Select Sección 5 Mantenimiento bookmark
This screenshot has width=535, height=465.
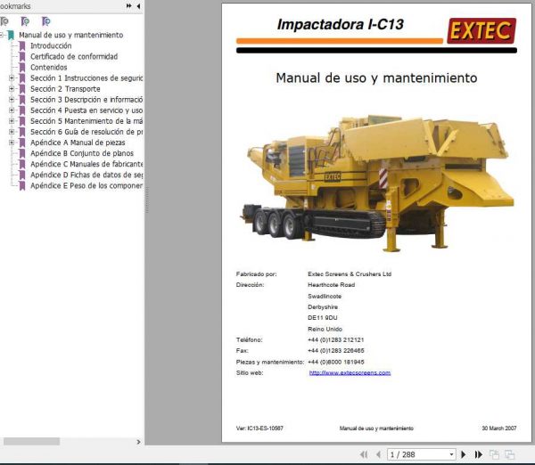click(x=86, y=121)
